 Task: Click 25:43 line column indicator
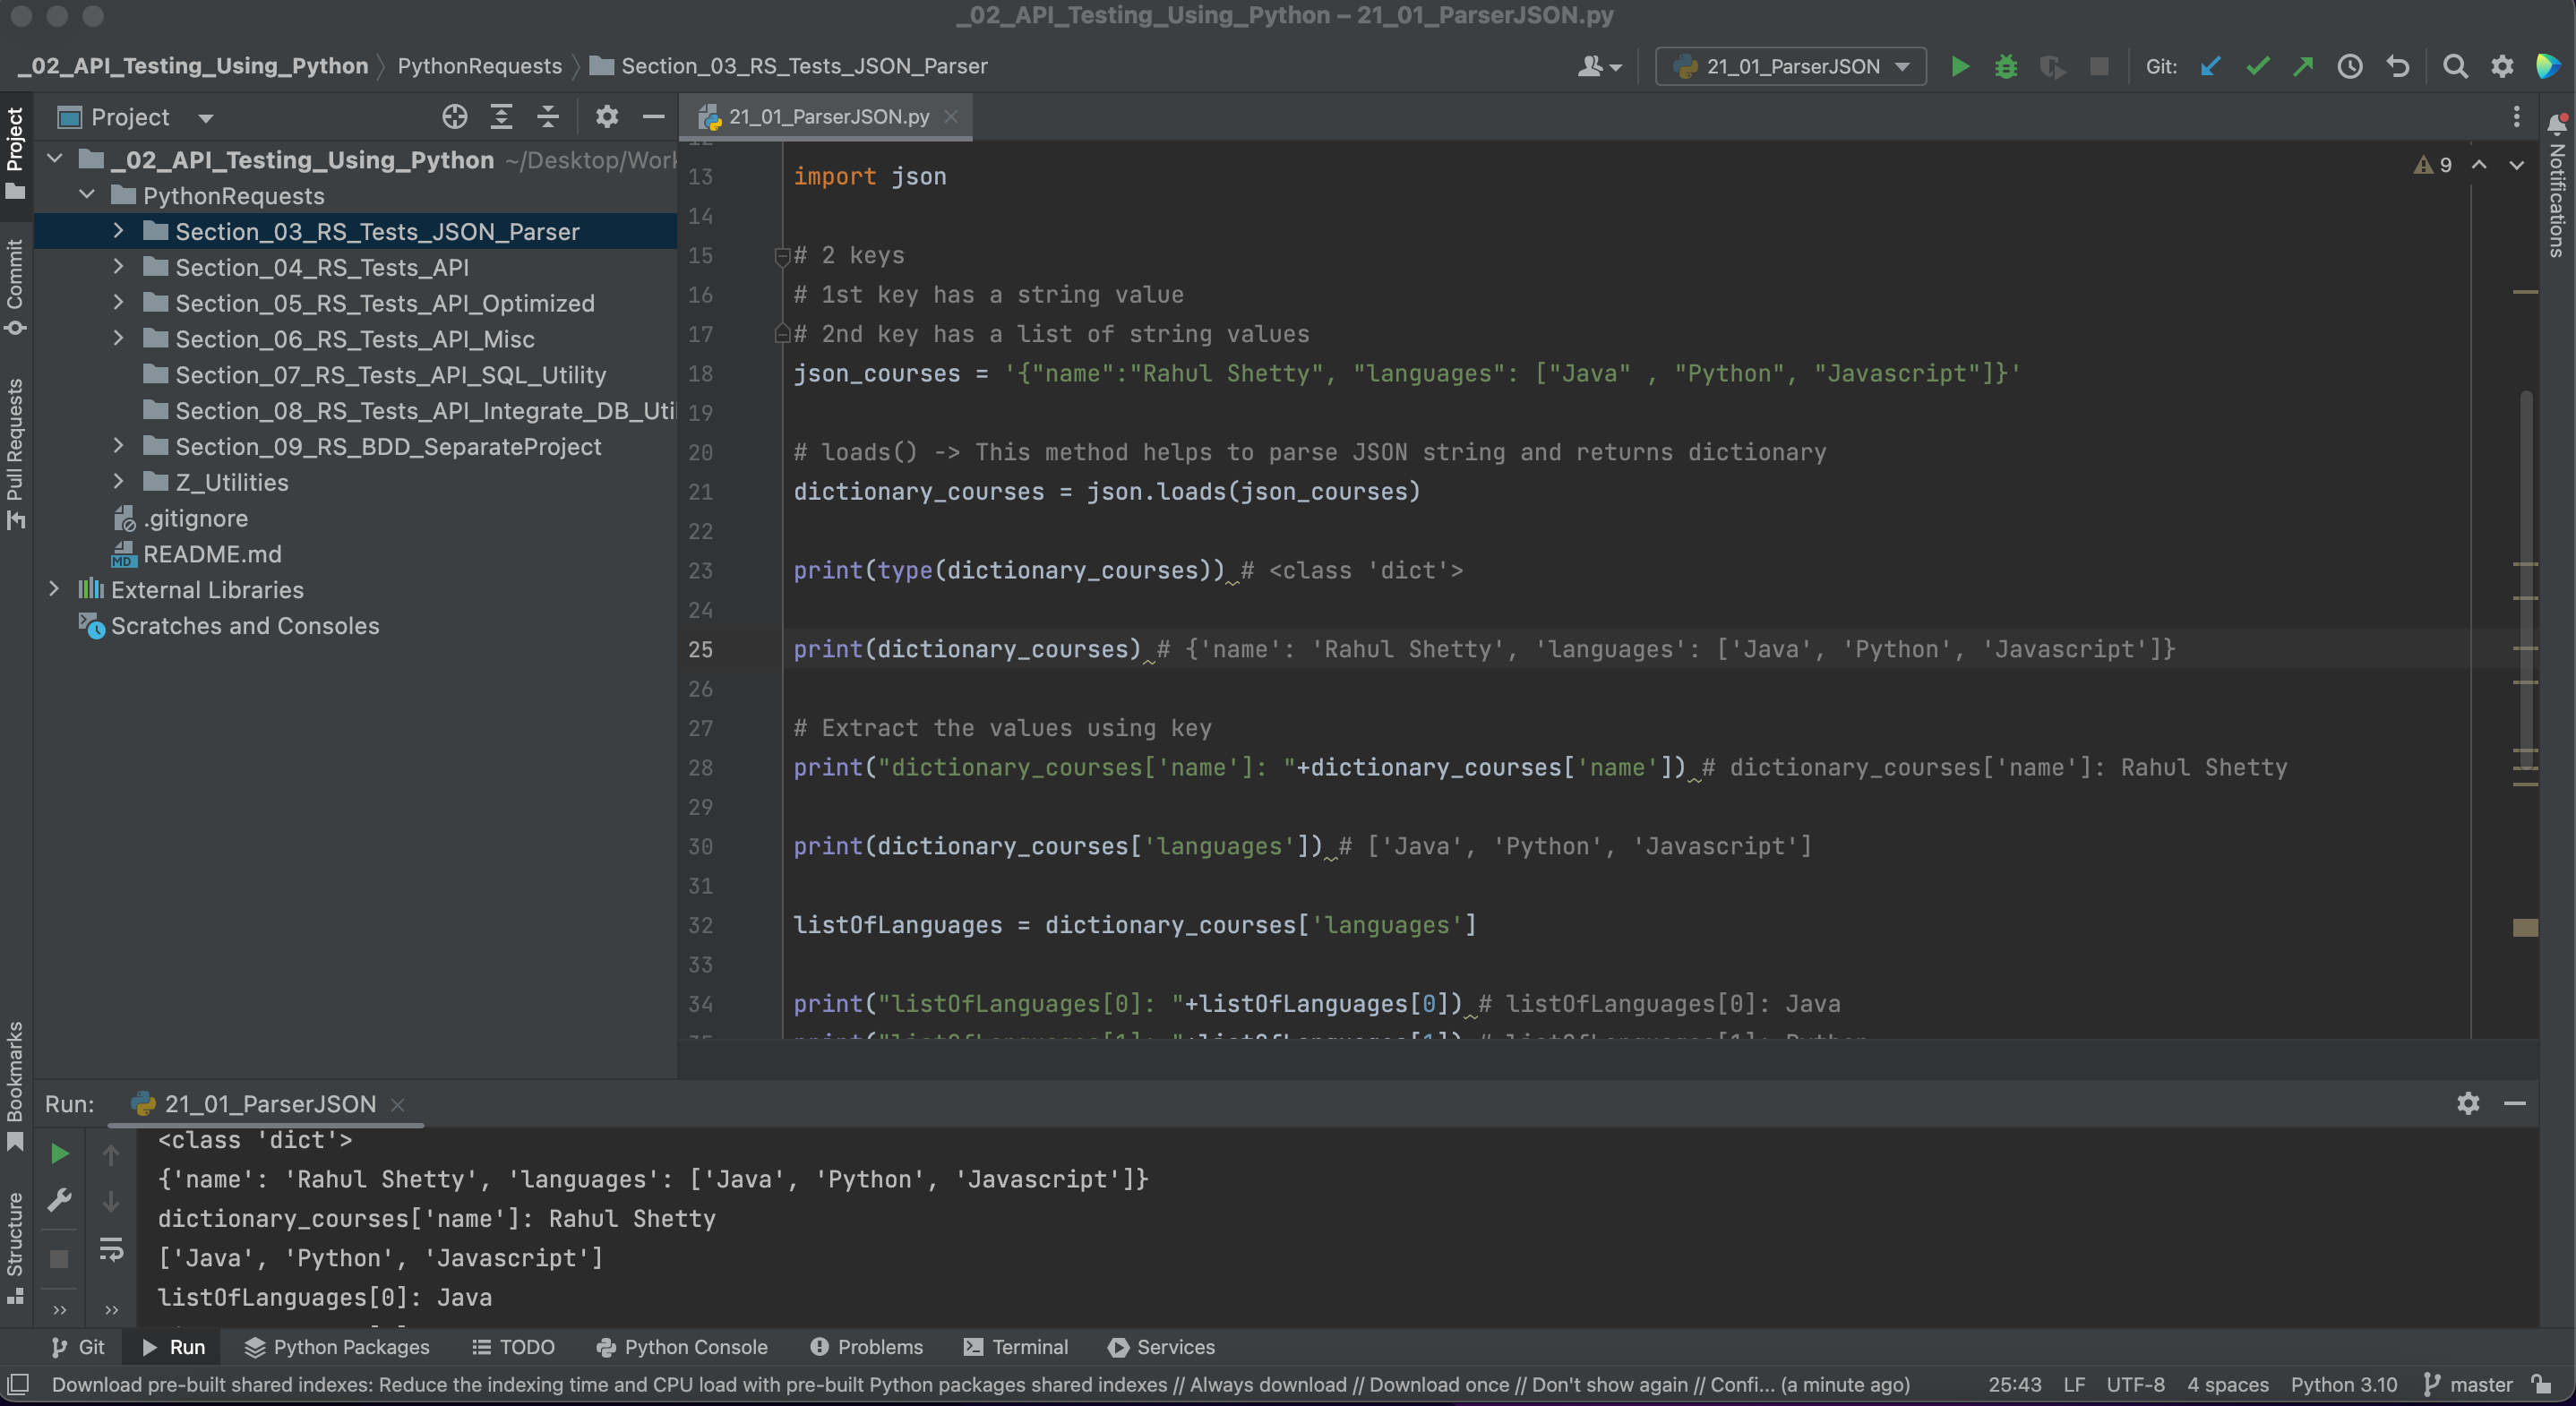[2014, 1384]
